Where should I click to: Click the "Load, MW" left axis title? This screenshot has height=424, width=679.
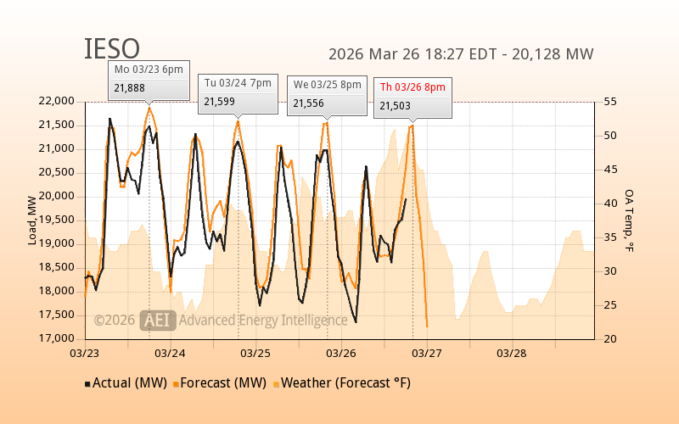32,220
